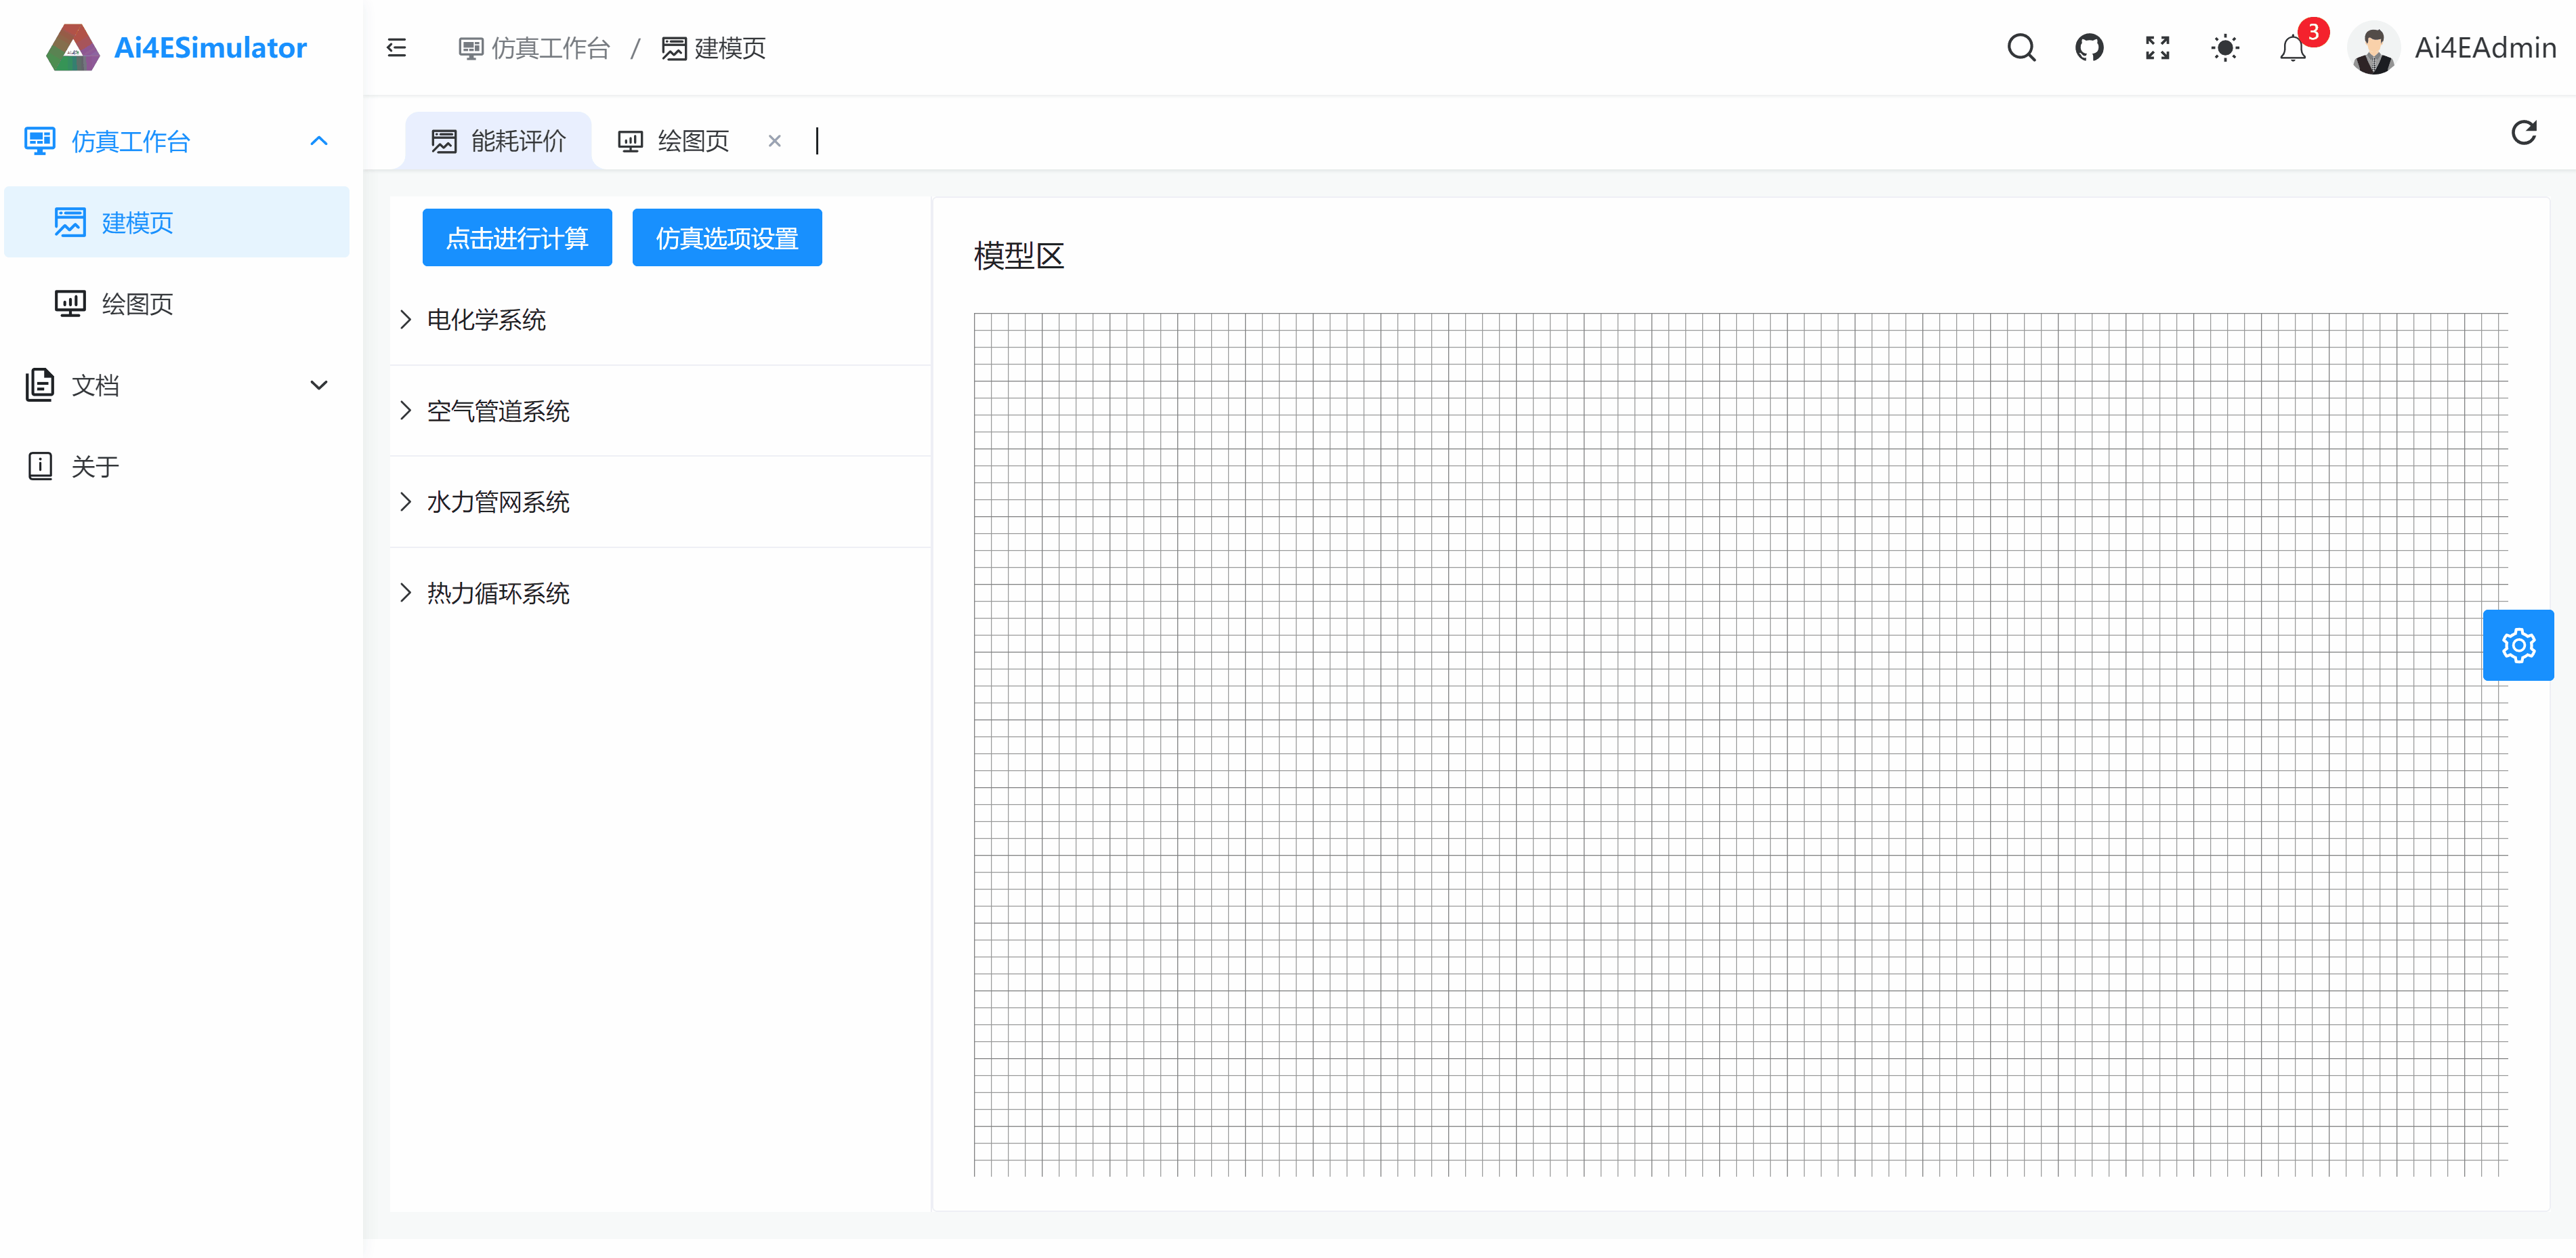Click the Ai4EAdmin user avatar
The image size is (2576, 1258).
coord(2373,48)
